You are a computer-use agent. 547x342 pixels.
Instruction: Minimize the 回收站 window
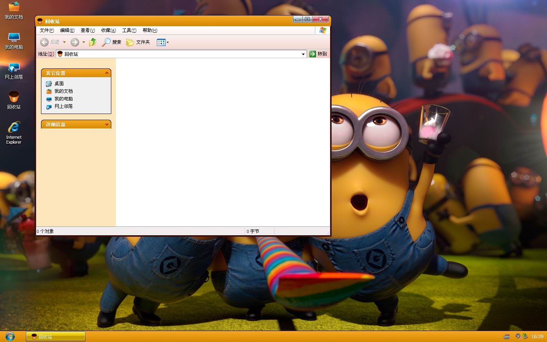coord(298,19)
